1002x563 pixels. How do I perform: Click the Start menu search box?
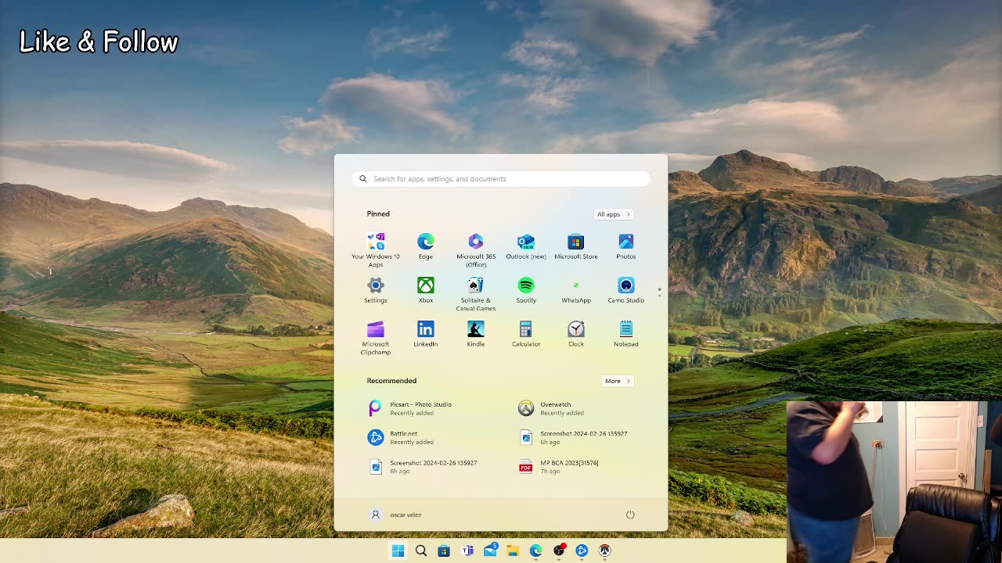click(501, 179)
